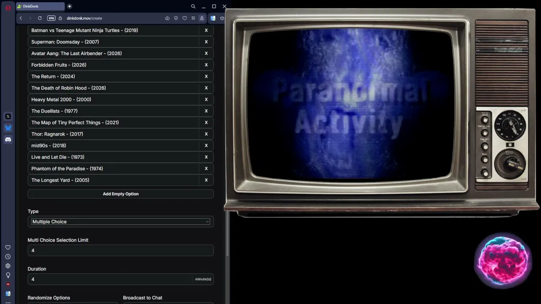The width and height of the screenshot is (541, 304).
Task: Remove the Thor: Ragnarok option
Action: click(206, 134)
